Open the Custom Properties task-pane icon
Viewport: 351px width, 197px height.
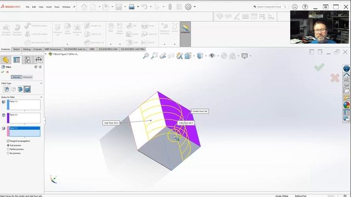click(x=347, y=112)
